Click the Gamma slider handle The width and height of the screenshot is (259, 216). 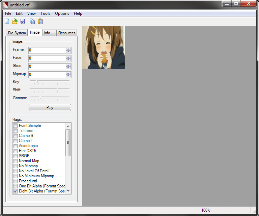coord(40,97)
